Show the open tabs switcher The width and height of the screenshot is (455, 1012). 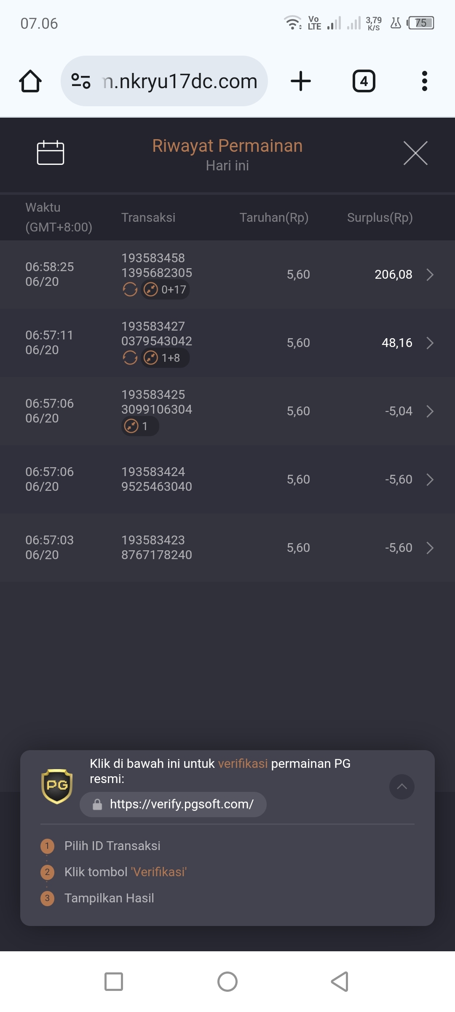pos(364,81)
